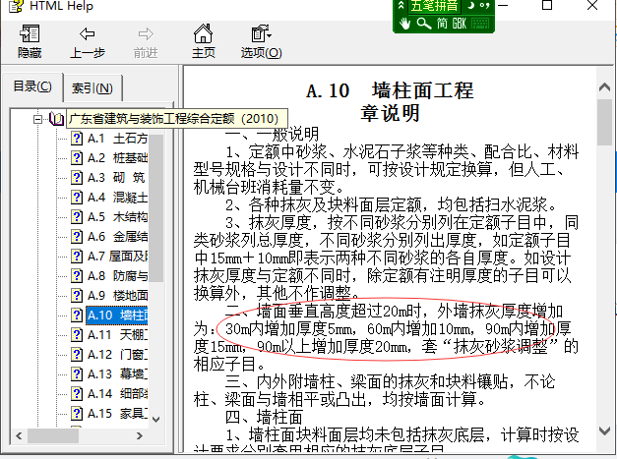Click the heading A.10 墙柱面工程

390,90
